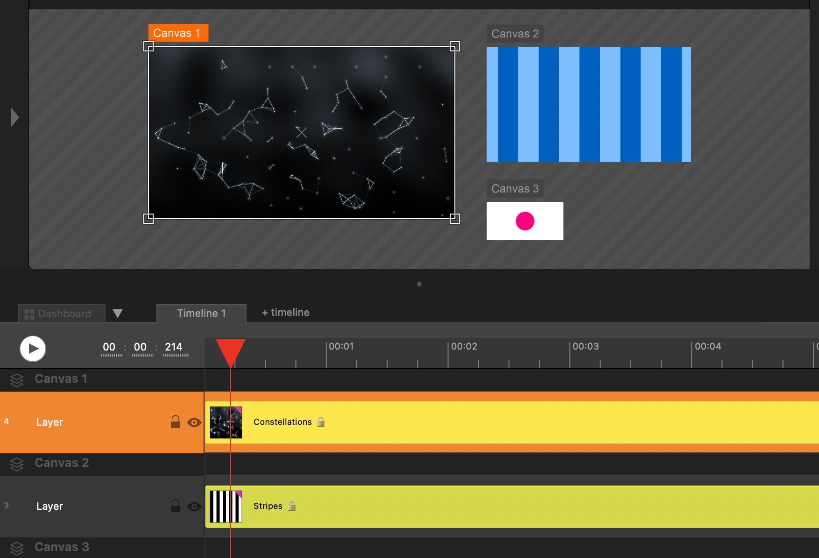
Task: Click the Canvas 3 layers stack icon
Action: (17, 548)
